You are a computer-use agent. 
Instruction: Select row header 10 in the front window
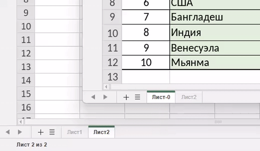[112, 32]
